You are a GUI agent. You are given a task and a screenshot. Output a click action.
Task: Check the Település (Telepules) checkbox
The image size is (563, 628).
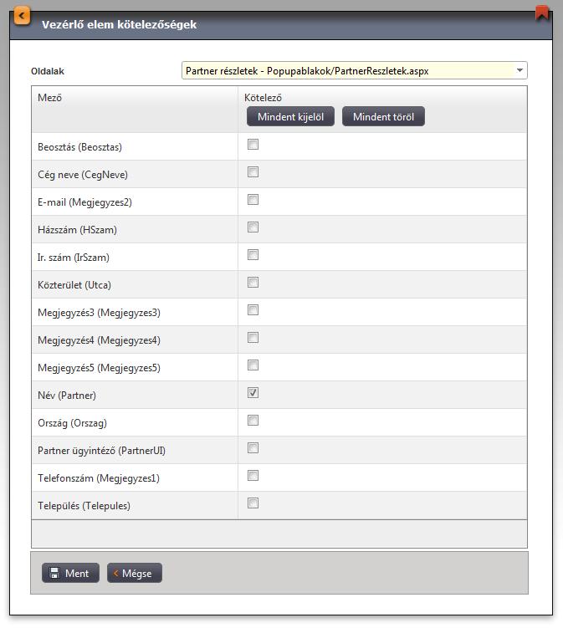[253, 503]
